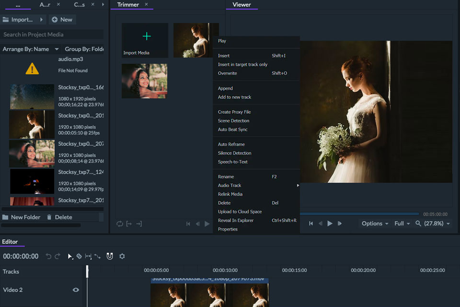
Task: Set mark-out point icon in Trimmer
Action: (x=139, y=224)
